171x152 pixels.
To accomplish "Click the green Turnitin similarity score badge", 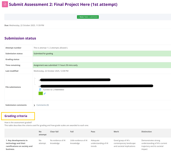I will click(41, 93).
